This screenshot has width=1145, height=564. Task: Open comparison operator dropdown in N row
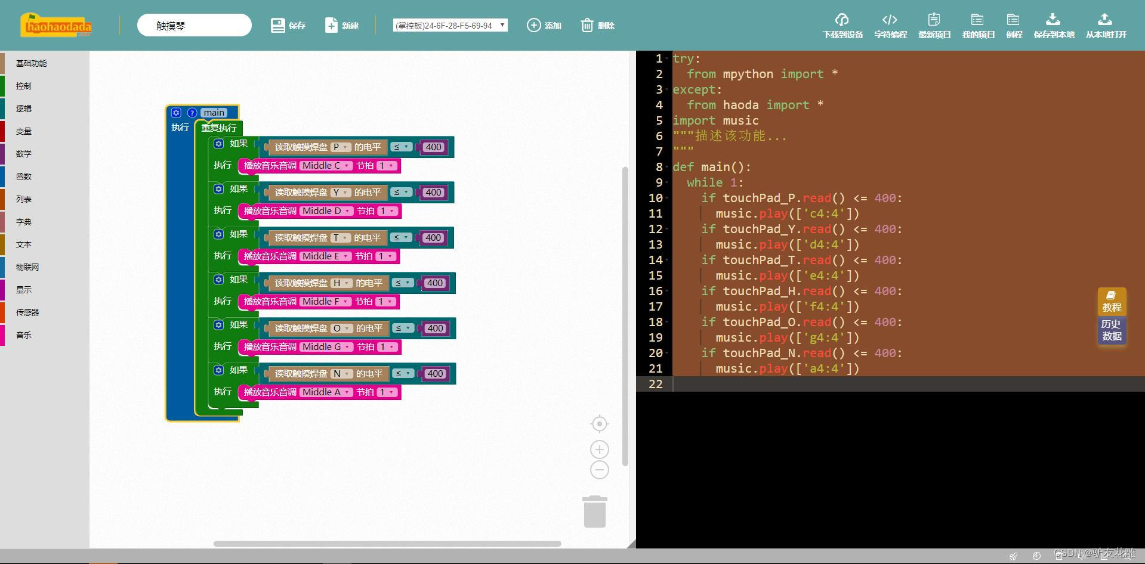click(402, 374)
